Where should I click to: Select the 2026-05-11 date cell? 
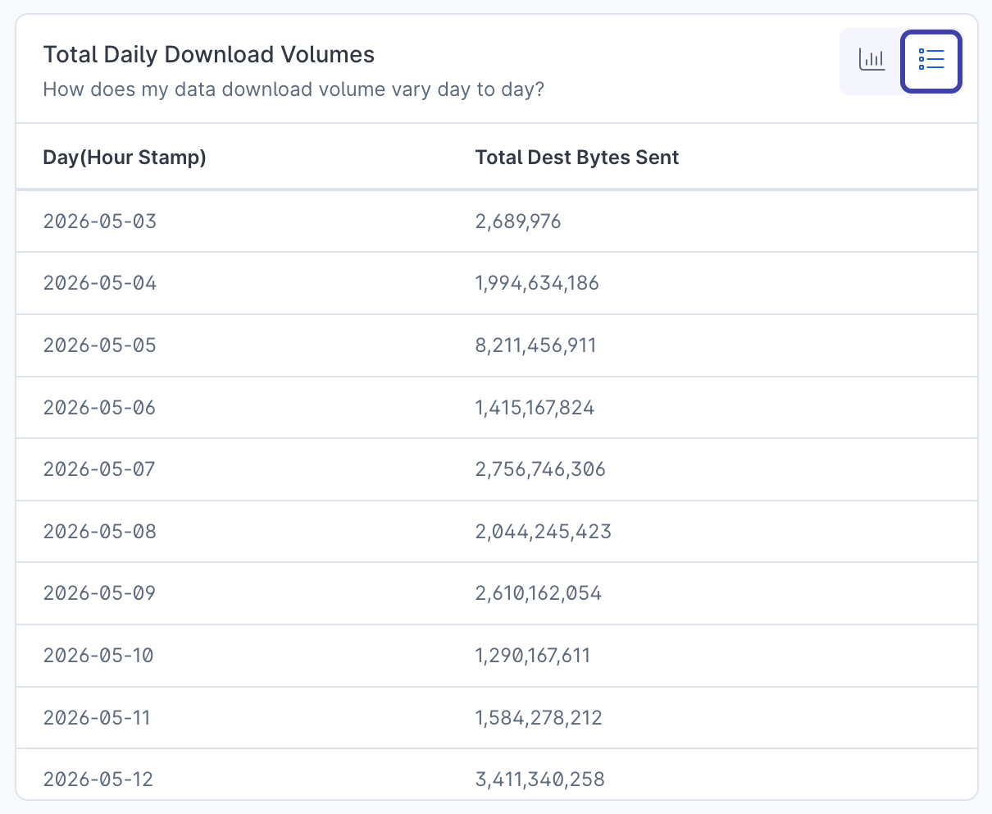click(98, 718)
